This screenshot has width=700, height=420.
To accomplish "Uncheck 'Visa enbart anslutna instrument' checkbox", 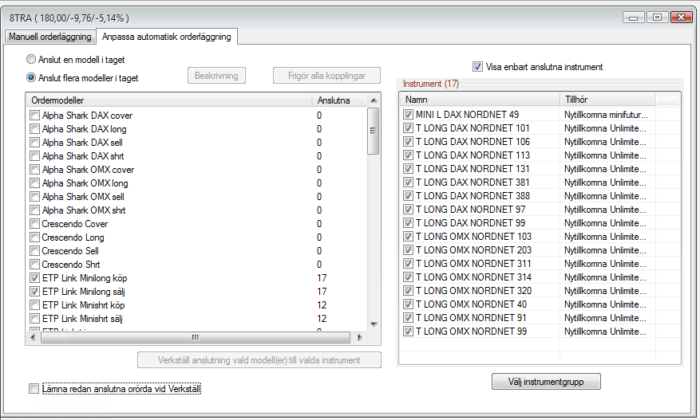I will click(478, 67).
